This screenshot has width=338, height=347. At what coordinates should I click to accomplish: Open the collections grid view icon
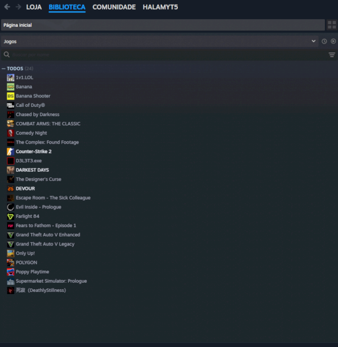(332, 25)
